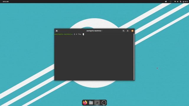189x106 pixels.
Task: Open the terminal hamburger menu
Action: pos(128,31)
